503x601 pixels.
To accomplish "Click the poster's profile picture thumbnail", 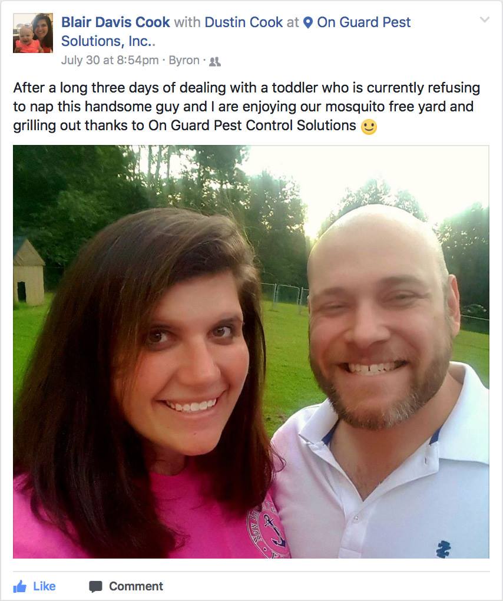I will (33, 33).
